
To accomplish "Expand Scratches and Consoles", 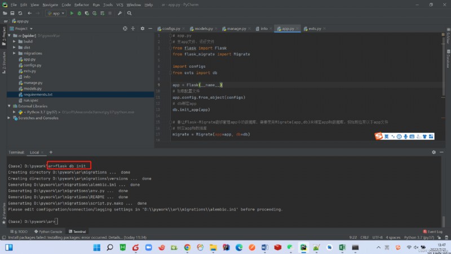I will point(9,118).
